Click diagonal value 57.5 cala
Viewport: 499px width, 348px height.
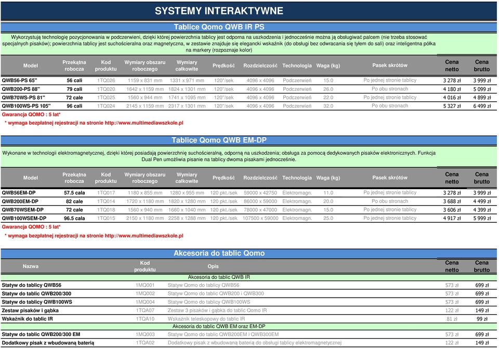[74, 193]
